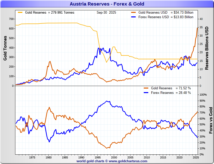Image resolution: width=214 pixels, height=164 pixels.
Task: Click the 700 tick on Gold Tonnes axis
Action: 11,19
